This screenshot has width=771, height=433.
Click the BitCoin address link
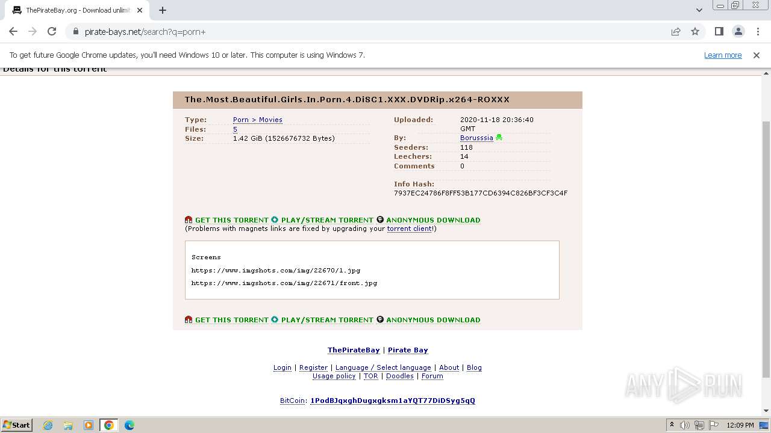393,401
